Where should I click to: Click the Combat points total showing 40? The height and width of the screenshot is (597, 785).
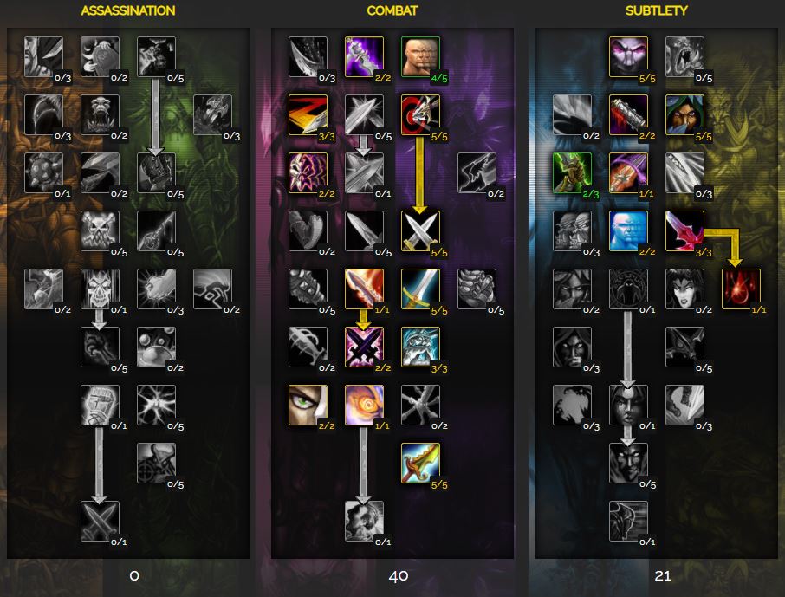pyautogui.click(x=399, y=576)
